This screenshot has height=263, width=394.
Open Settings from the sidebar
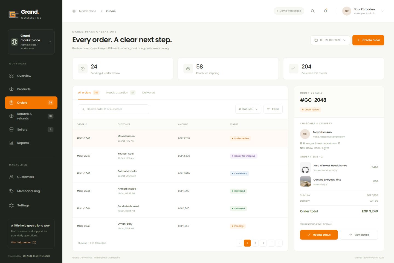[x=31, y=205]
